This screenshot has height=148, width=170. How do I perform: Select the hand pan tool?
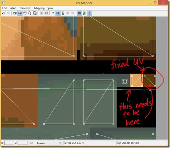point(25,13)
